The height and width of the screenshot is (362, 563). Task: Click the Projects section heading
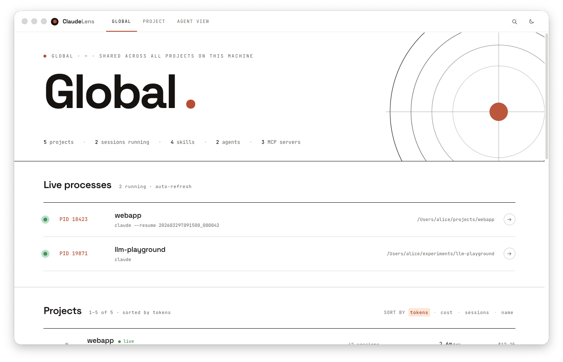[63, 311]
